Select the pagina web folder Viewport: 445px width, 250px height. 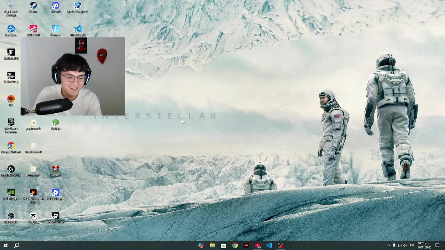coord(33,124)
